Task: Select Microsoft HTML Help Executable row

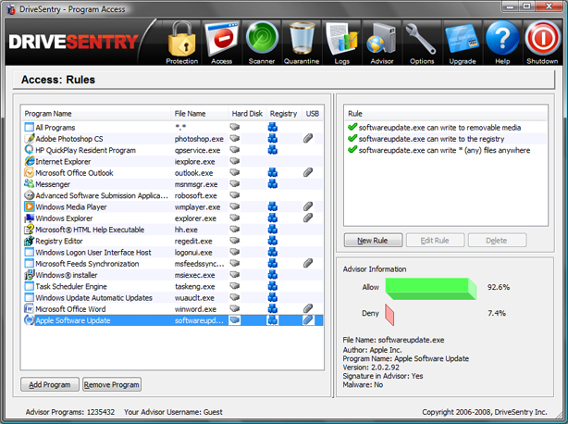Action: tap(172, 230)
